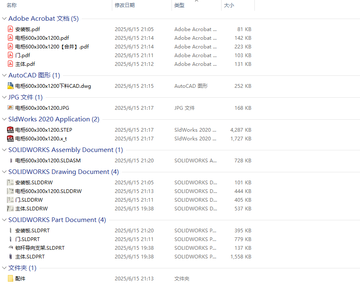
Task: Click the JPG 文件 type cell of the JPG row
Action: coord(184,108)
